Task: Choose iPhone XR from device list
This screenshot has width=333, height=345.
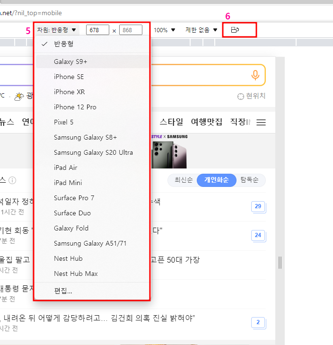Action: click(92, 92)
